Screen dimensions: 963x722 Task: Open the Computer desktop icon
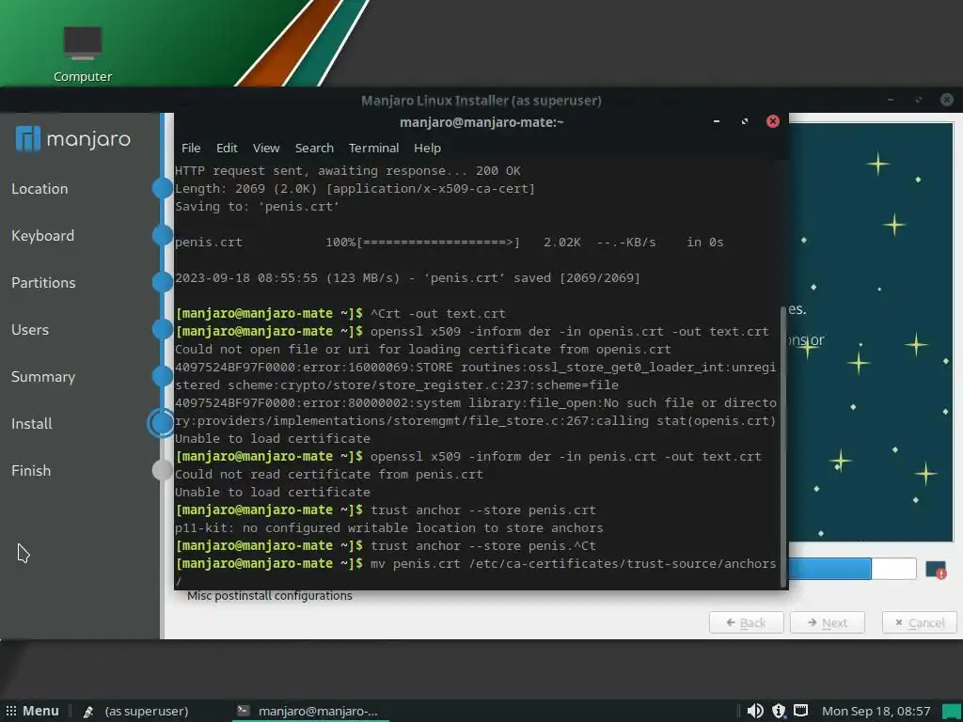tap(83, 54)
